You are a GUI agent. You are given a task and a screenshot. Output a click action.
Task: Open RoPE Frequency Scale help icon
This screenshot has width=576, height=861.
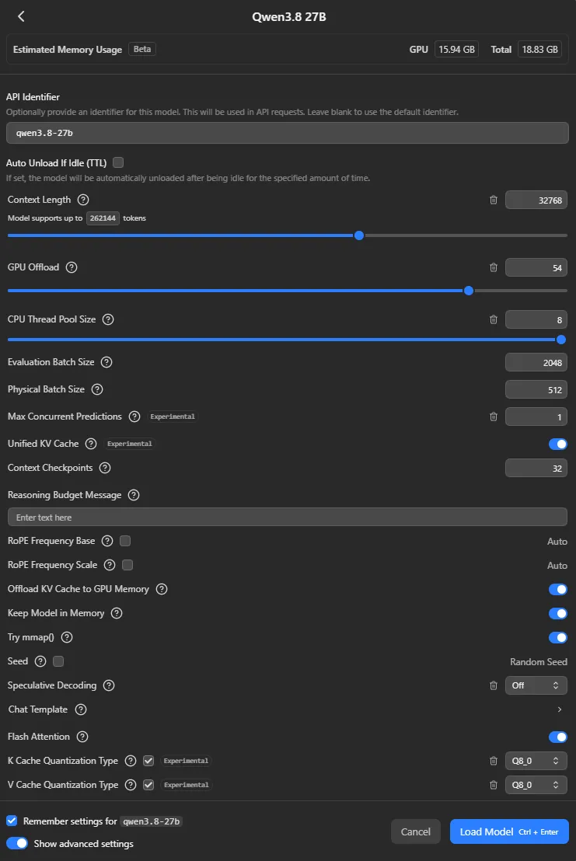(110, 565)
